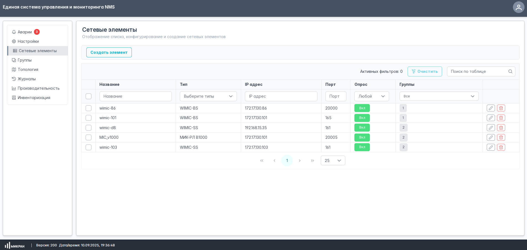
Task: Expand the 'Любой' polling filter dropdown
Action: coord(371,96)
